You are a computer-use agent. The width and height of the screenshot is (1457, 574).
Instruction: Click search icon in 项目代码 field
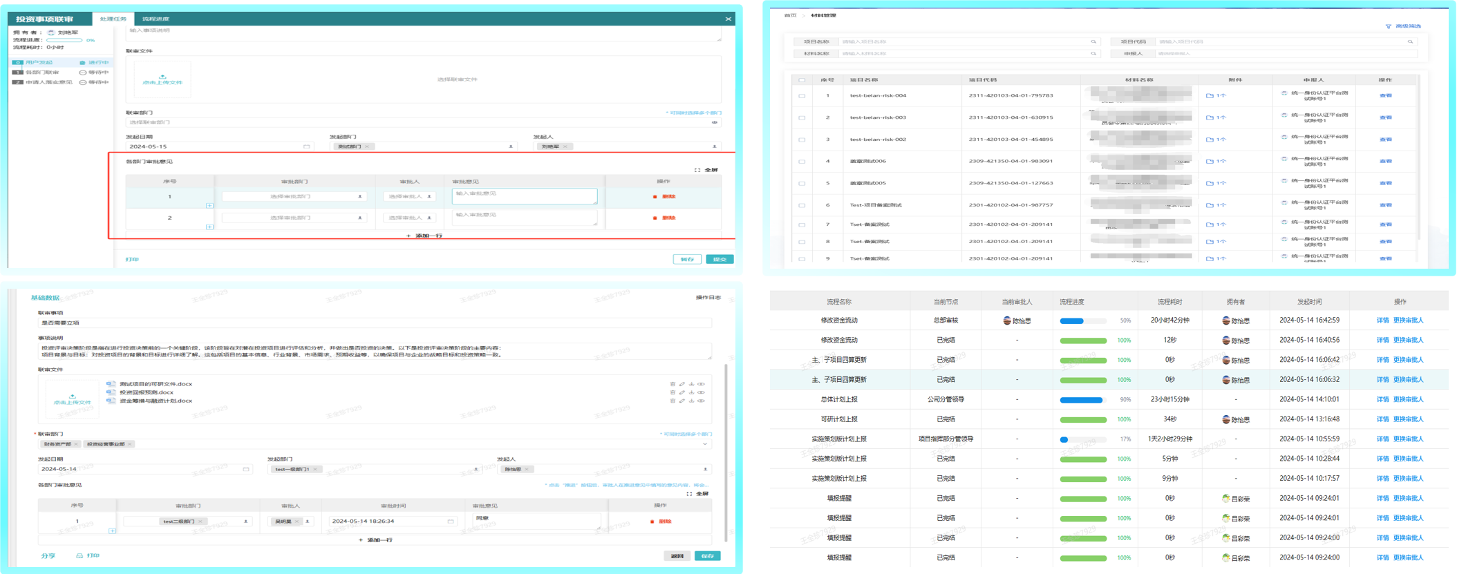1410,41
